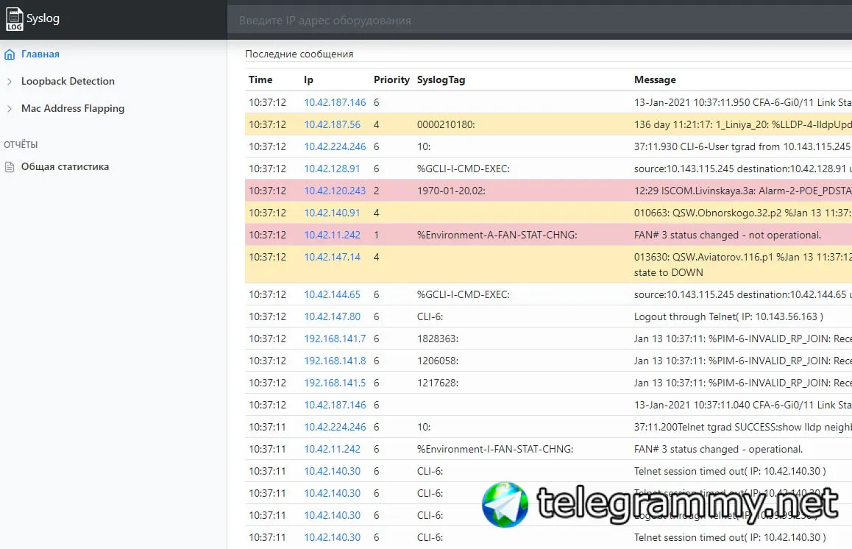Click the document icon beside Общая статистика

click(x=10, y=167)
